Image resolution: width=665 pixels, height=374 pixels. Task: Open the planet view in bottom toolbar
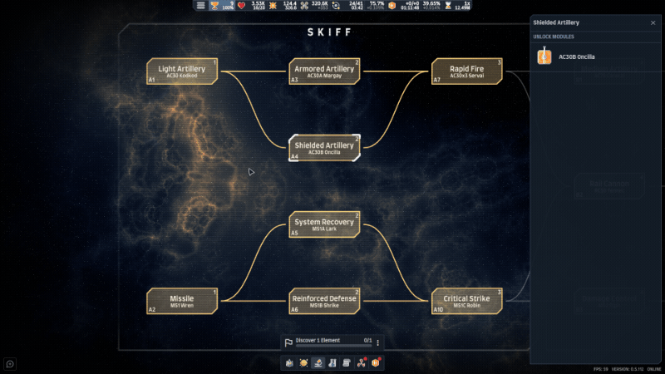[x=303, y=363]
